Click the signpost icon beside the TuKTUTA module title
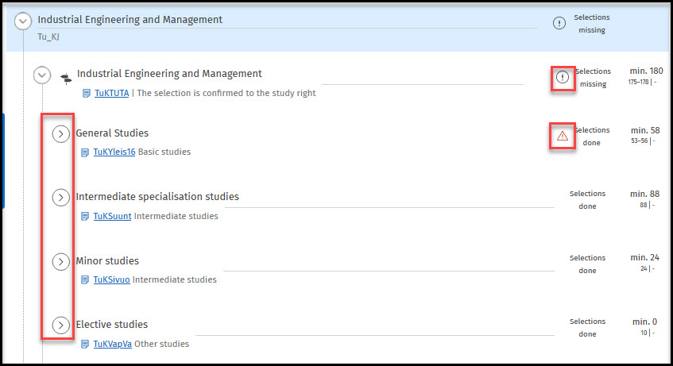673x366 pixels. click(x=65, y=76)
